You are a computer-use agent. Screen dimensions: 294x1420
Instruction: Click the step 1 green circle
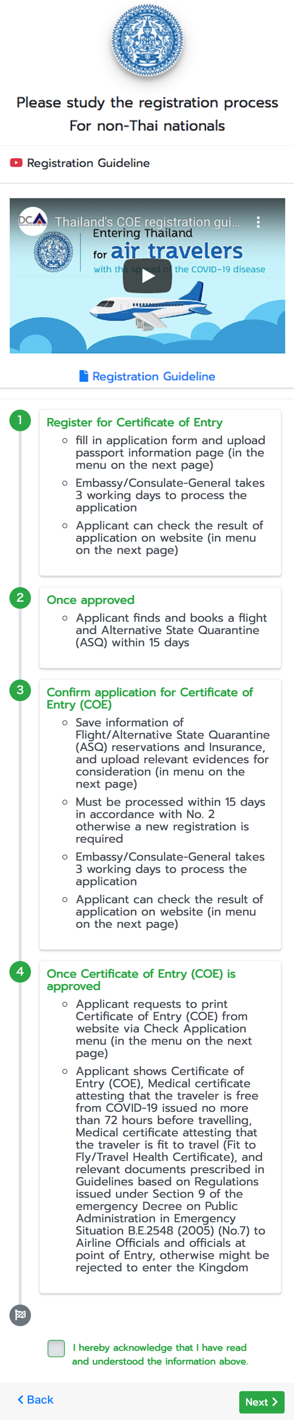point(21,420)
